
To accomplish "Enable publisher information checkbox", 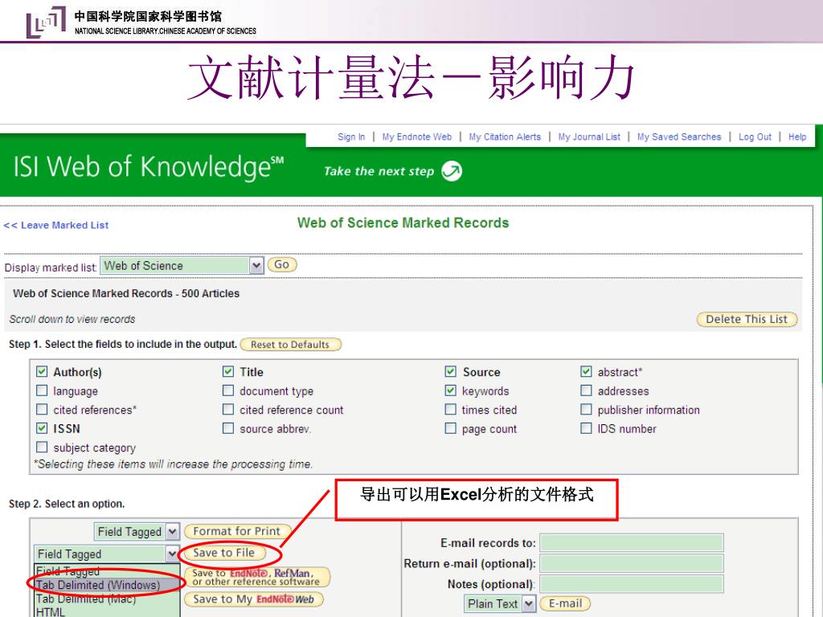I will coord(586,409).
